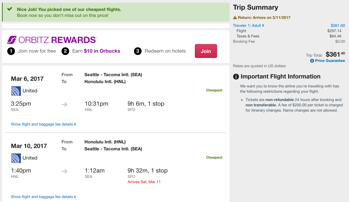This screenshot has width=349, height=202.
Task: Click the Cheapest label on outbound flight
Action: click(x=214, y=90)
